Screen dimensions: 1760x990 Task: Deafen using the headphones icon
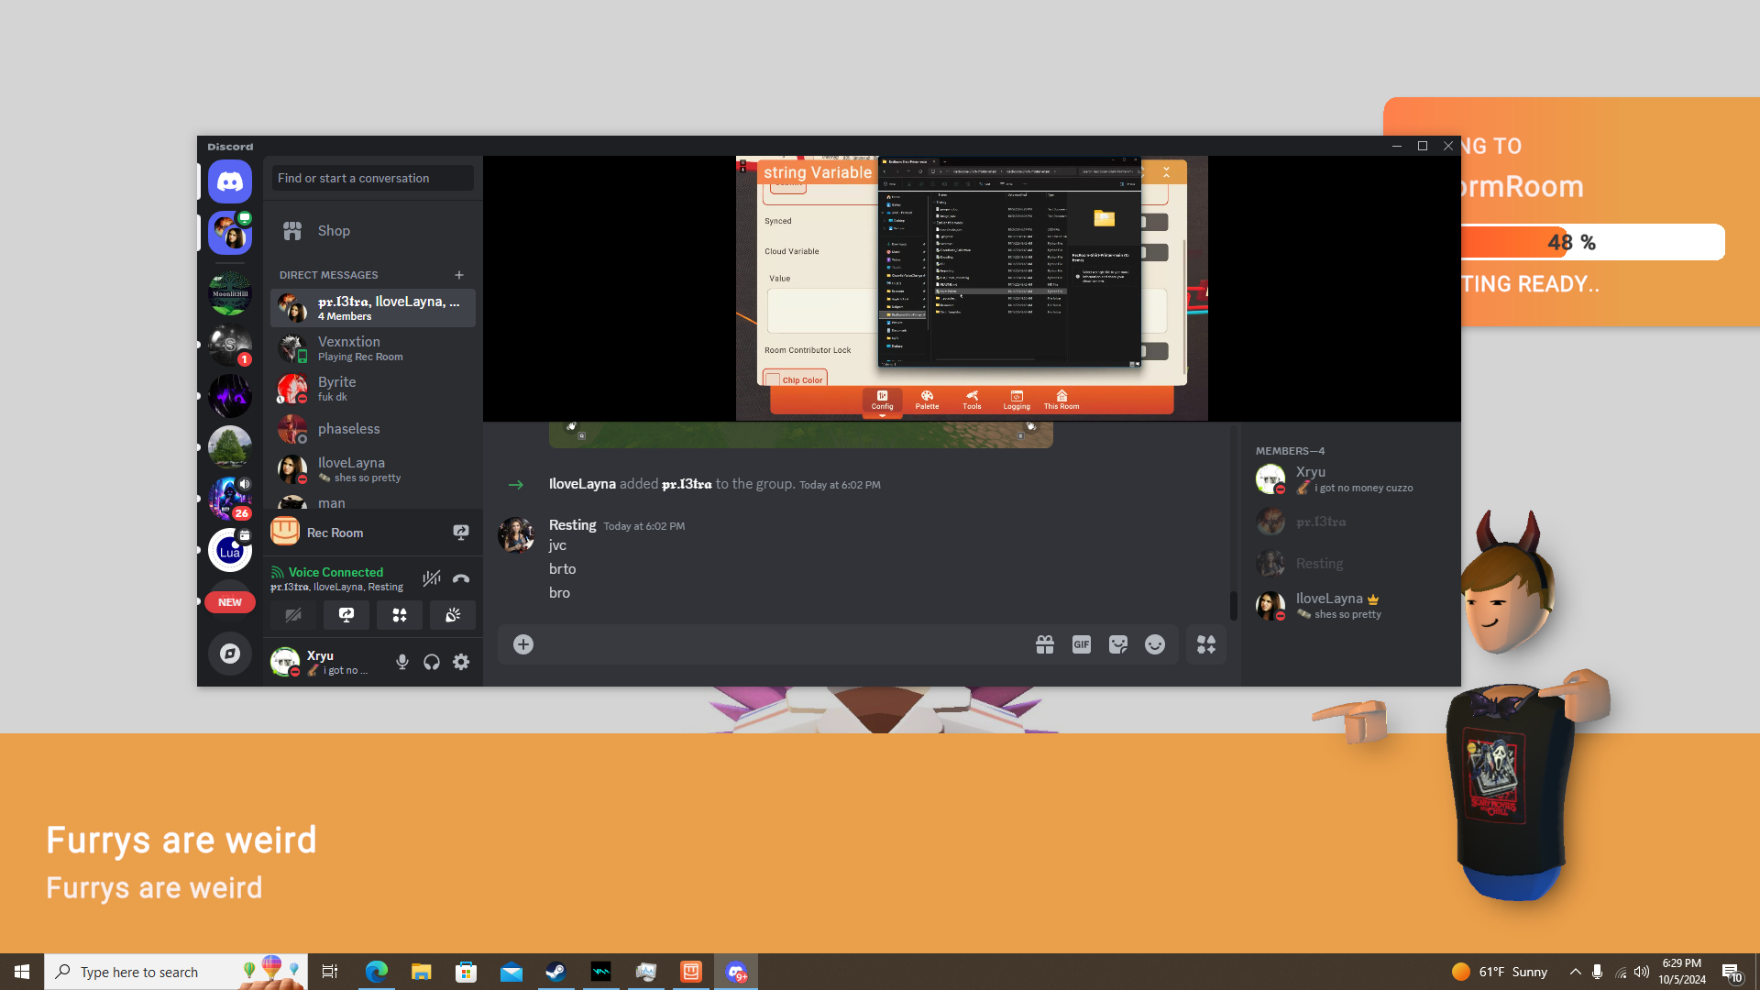(x=432, y=662)
